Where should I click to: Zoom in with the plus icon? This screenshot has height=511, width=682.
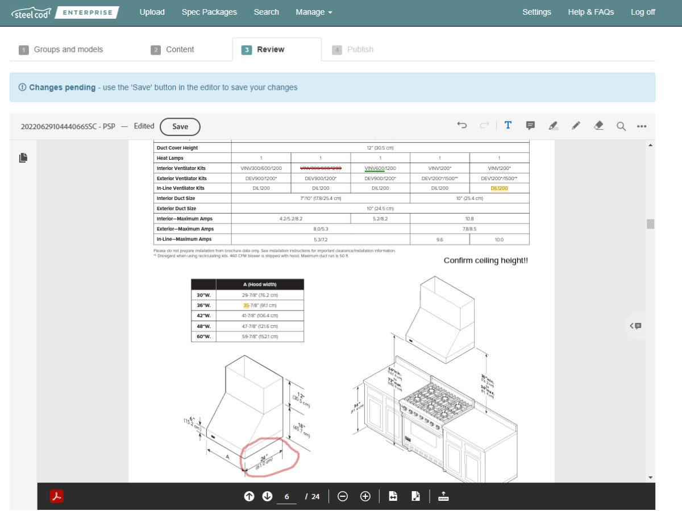coord(365,496)
